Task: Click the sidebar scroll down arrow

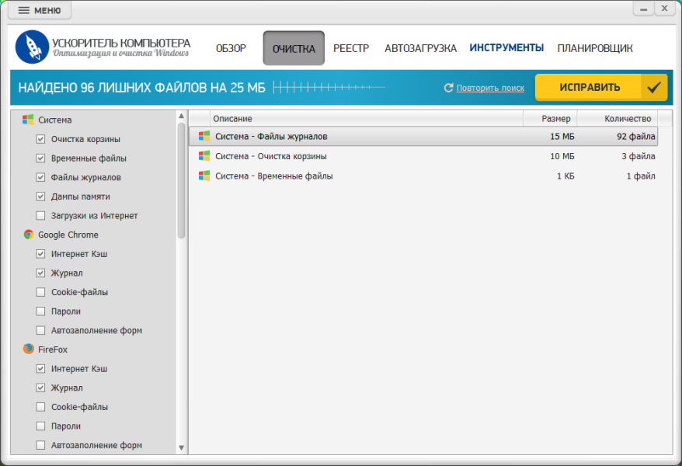Action: tap(181, 447)
